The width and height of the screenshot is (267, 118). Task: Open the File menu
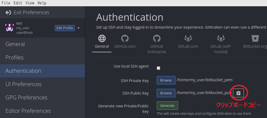point(6,3)
